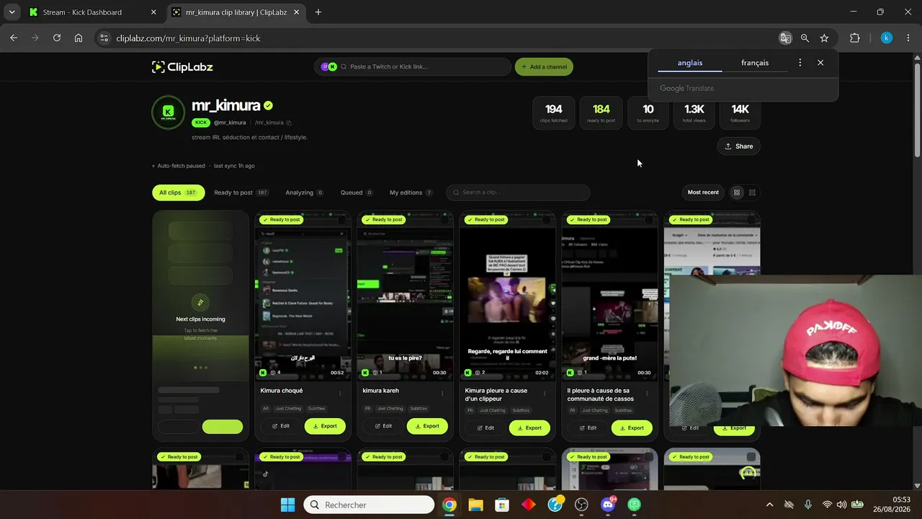The image size is (922, 519).
Task: Edit the kimura kareh clip
Action: pyautogui.click(x=382, y=426)
